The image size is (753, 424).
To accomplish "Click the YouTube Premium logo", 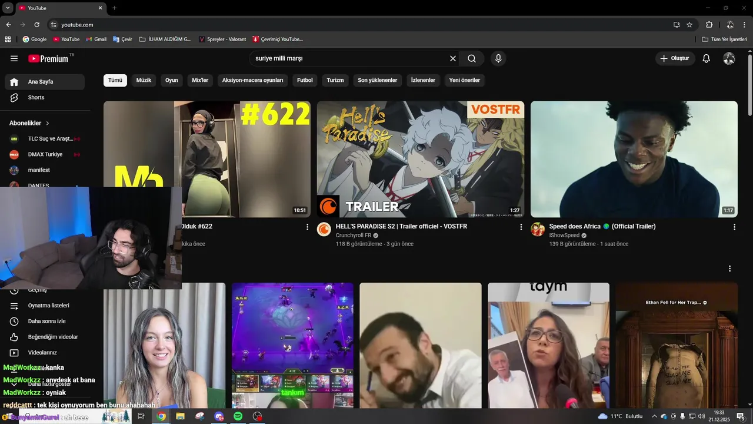I will 49,58.
